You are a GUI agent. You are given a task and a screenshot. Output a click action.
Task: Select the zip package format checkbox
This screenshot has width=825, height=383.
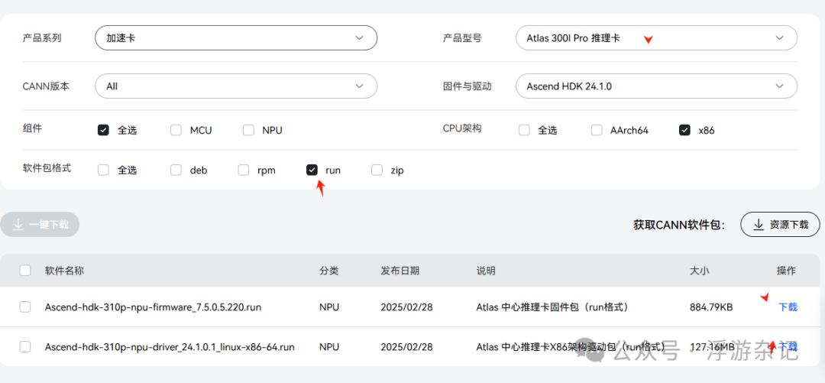(x=377, y=170)
